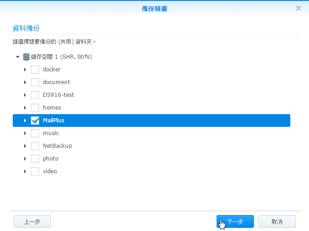Check the document folder checkbox

click(x=35, y=82)
